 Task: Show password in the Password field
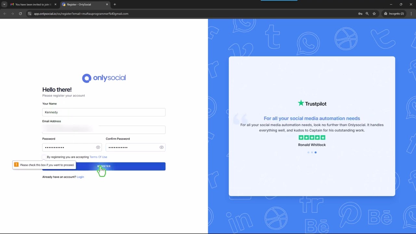pyautogui.click(x=98, y=147)
